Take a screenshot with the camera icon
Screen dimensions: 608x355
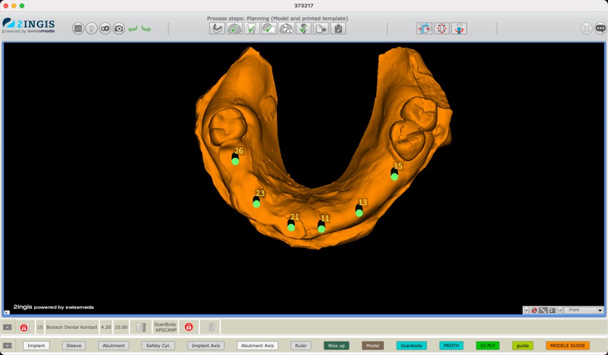pos(119,29)
